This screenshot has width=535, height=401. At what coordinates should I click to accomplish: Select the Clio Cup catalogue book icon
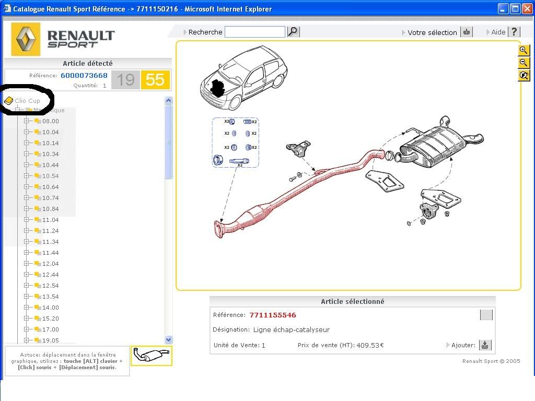(8, 101)
